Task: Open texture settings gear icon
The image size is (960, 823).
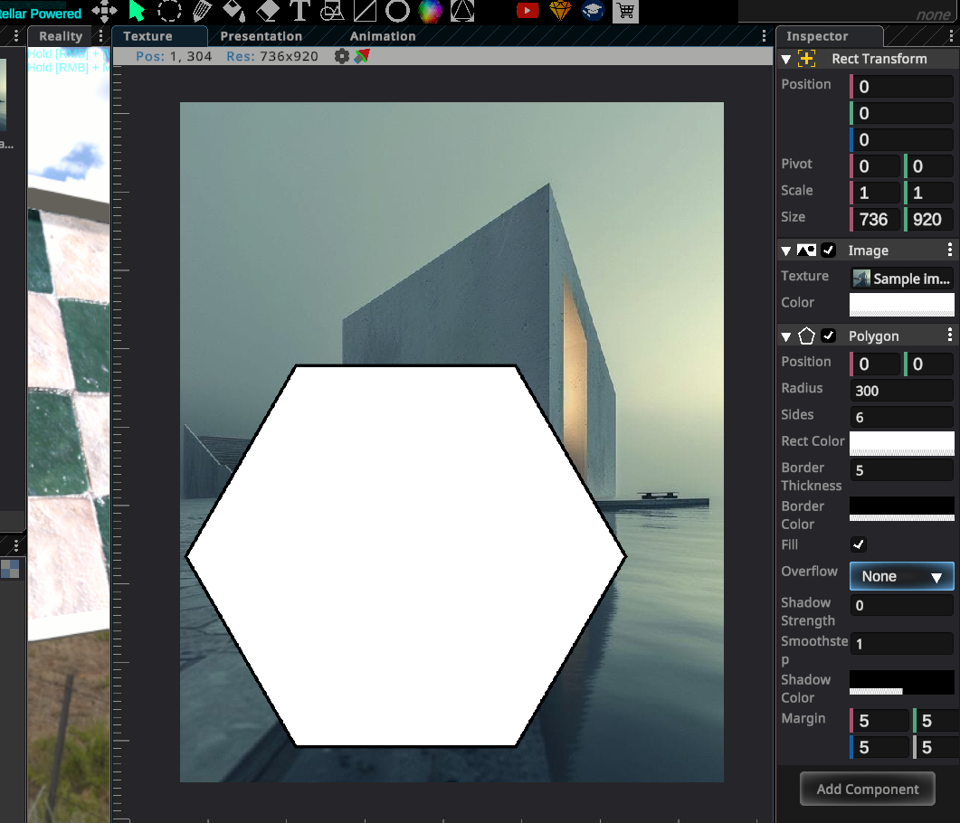Action: (341, 56)
